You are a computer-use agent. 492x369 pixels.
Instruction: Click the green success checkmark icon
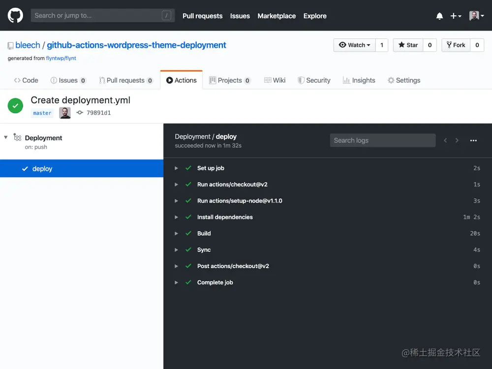pos(15,106)
